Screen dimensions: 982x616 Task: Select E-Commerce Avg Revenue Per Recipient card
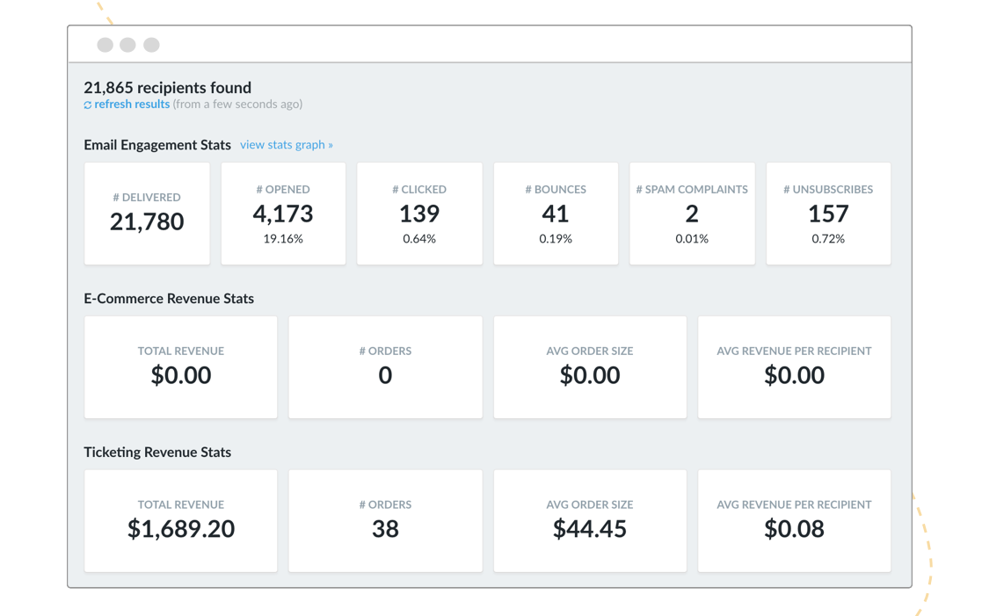coord(794,366)
